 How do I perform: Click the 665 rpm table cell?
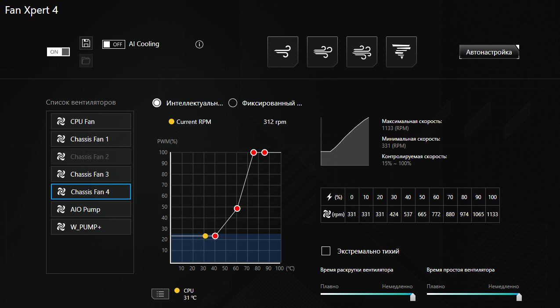click(422, 214)
